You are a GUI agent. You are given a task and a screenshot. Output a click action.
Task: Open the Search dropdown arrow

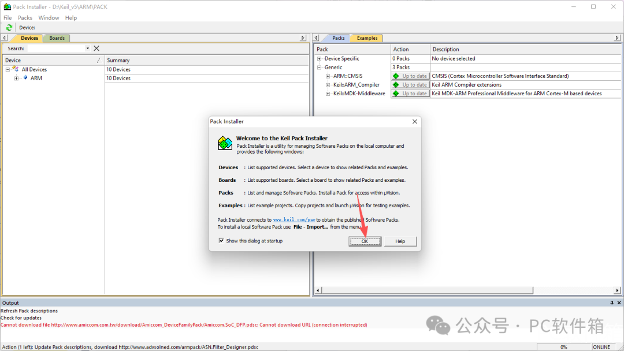tap(87, 48)
